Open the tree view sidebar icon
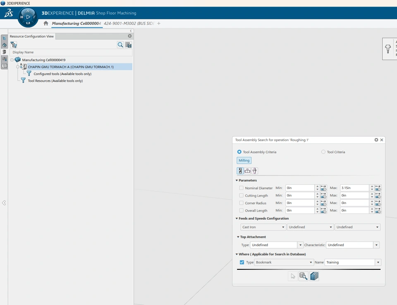 4,38
